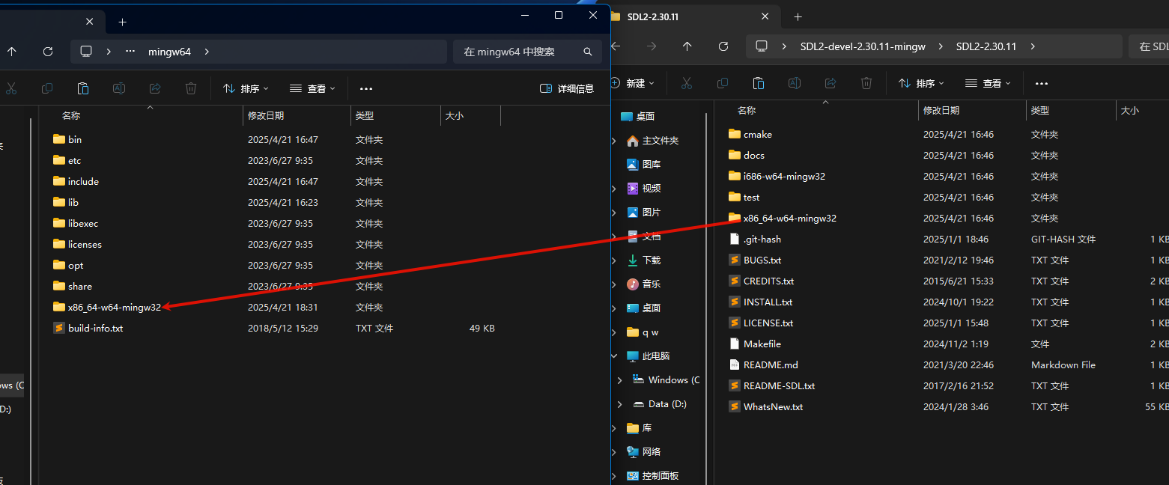Add a new tab in mingw64 window

[x=123, y=22]
